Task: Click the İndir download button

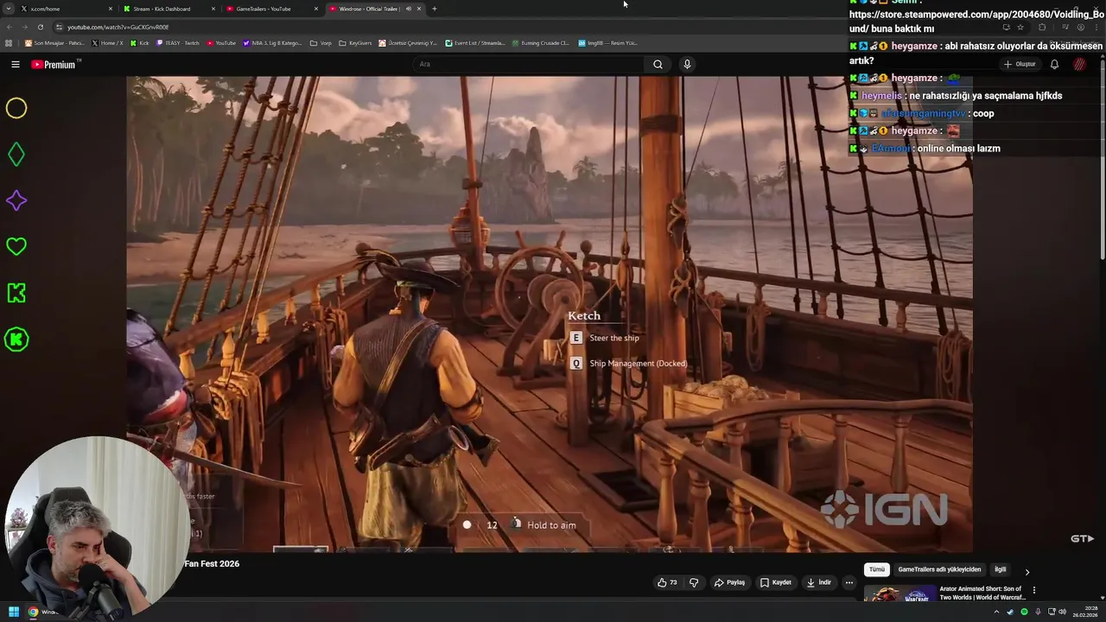Action: [818, 582]
